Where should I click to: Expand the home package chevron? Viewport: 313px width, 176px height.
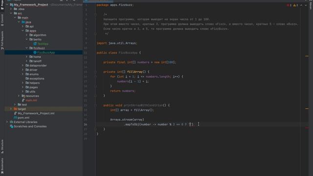pyautogui.click(x=26, y=57)
